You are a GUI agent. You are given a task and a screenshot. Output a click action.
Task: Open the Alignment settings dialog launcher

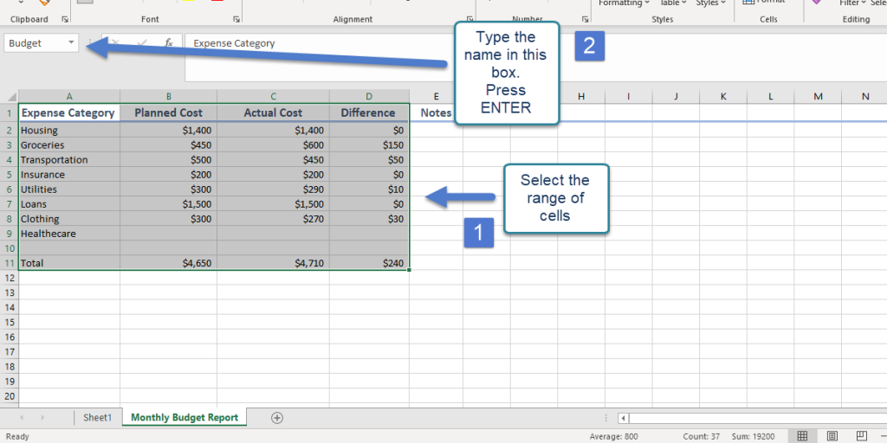point(469,20)
